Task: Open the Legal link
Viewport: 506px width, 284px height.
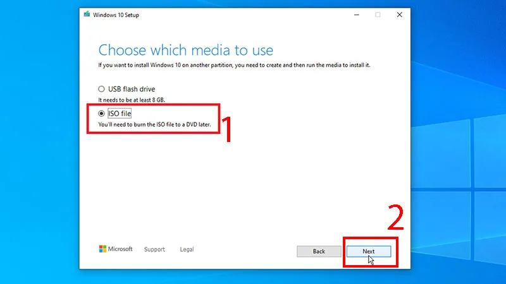Action: (x=187, y=249)
